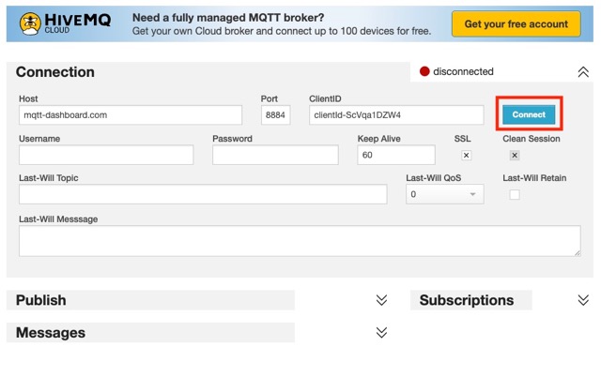
Task: Click the Host input field
Action: point(131,114)
